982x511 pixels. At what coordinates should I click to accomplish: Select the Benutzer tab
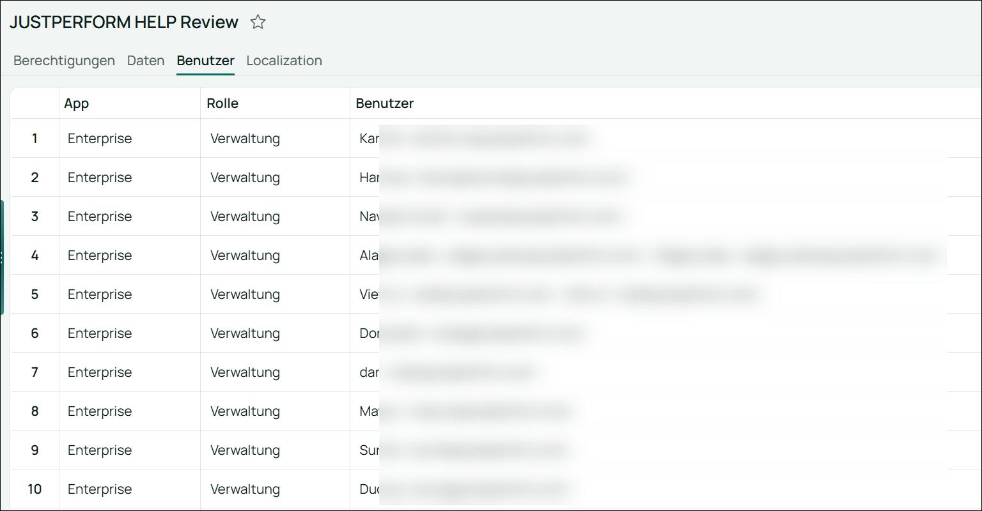tap(206, 61)
